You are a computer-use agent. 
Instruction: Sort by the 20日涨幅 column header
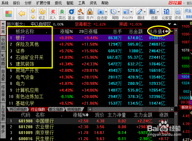[x=88, y=32]
